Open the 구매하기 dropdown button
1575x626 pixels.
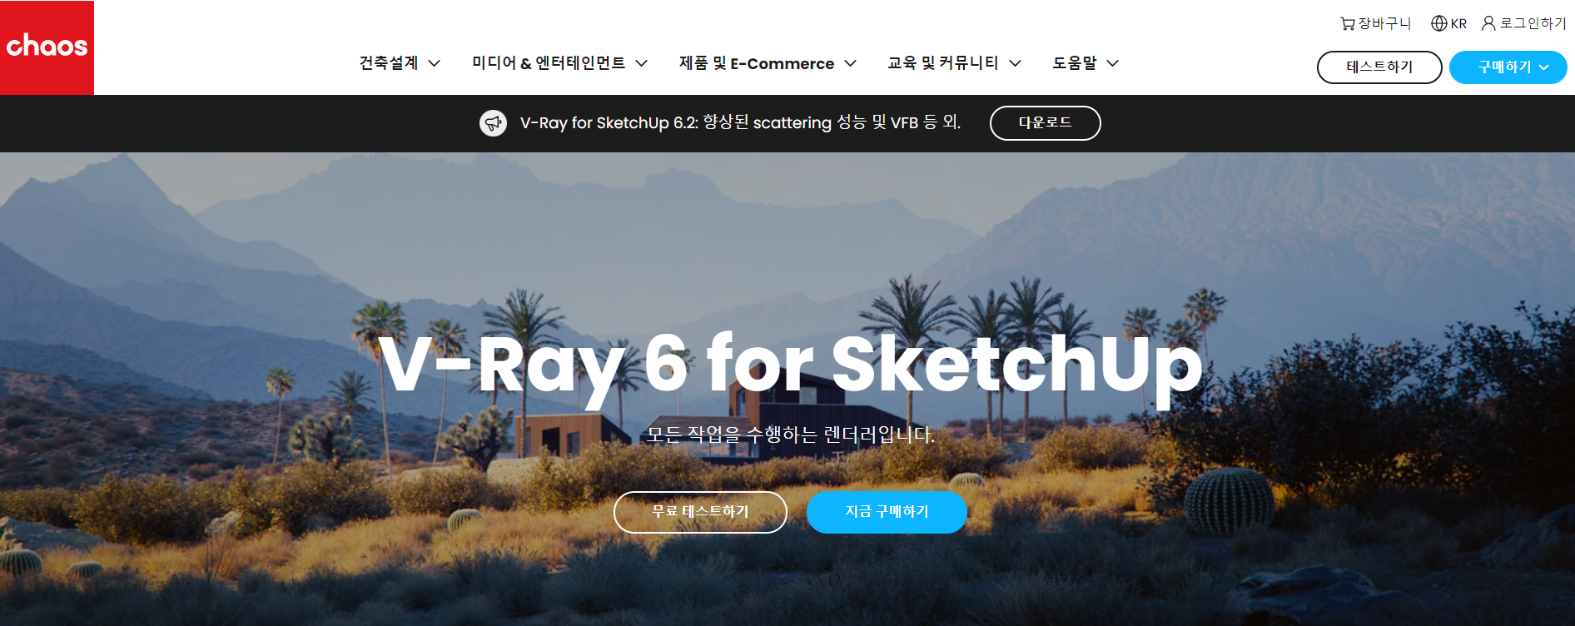(1508, 67)
